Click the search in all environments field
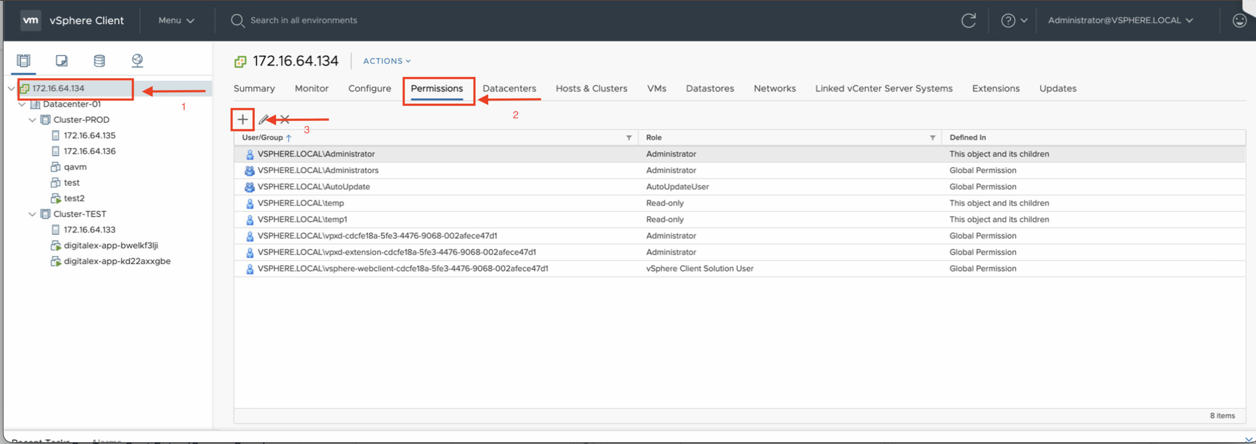Viewport: 1256px width, 444px height. [303, 20]
